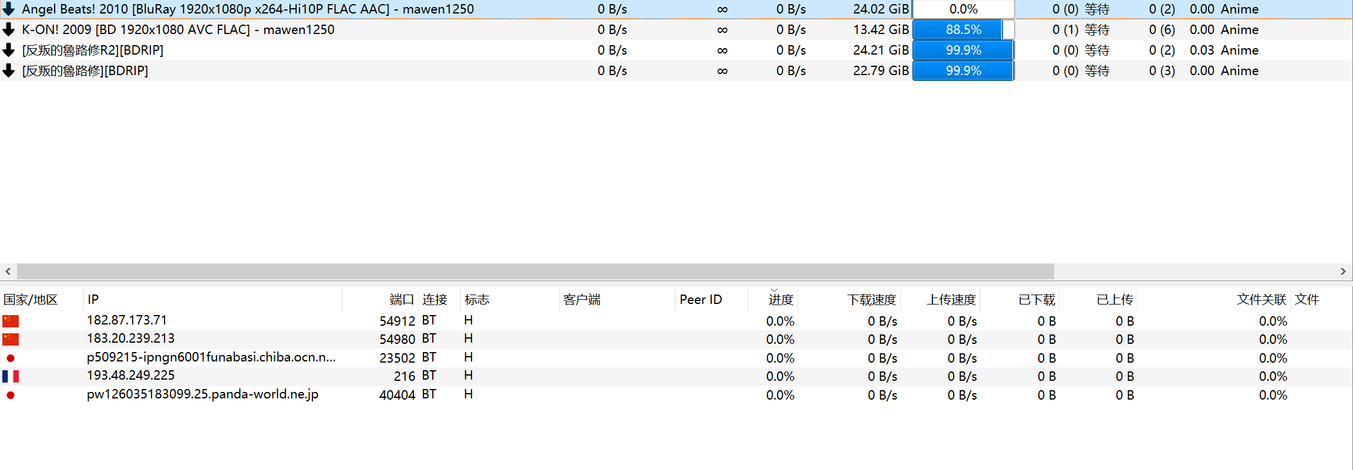Click port value 40404
The width and height of the screenshot is (1353, 470).
coord(398,395)
